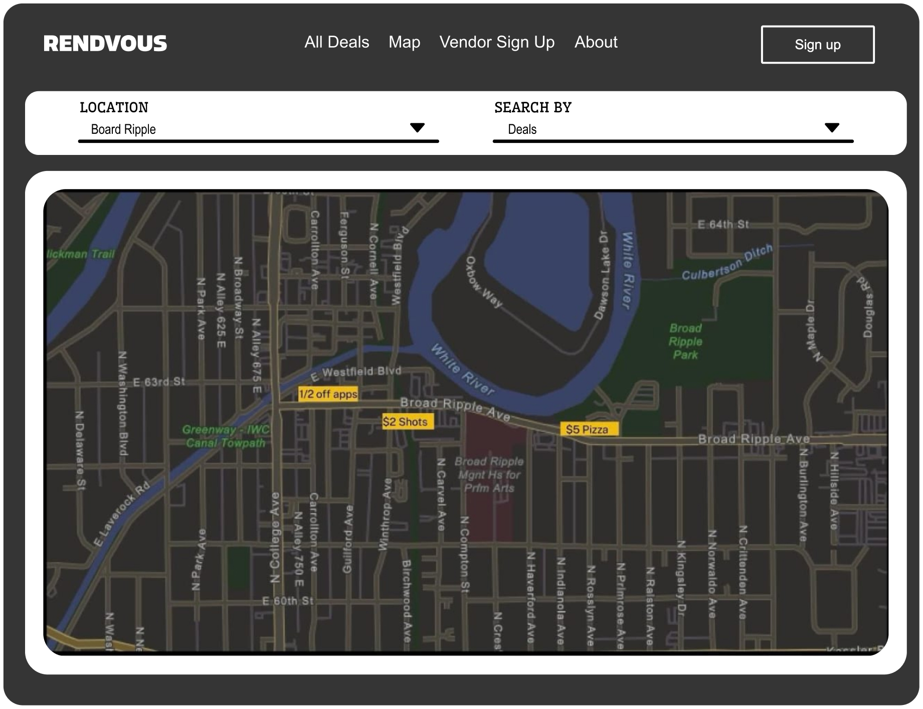Image resolution: width=923 pixels, height=709 pixels.
Task: Click the E Westfield Blvd street label
Action: click(x=357, y=373)
